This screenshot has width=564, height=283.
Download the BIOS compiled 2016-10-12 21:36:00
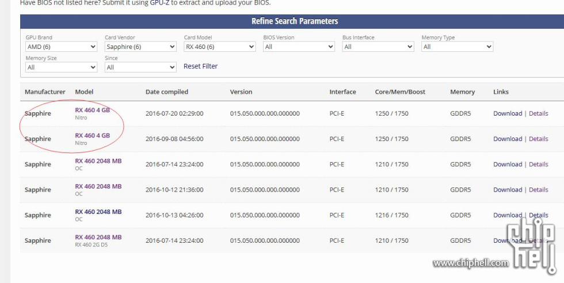(507, 190)
